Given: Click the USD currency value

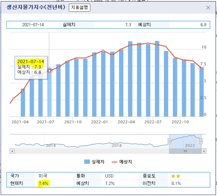Looking at the screenshot, I should pyautogui.click(x=109, y=176).
